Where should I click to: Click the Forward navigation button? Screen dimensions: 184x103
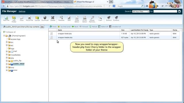click(84, 27)
